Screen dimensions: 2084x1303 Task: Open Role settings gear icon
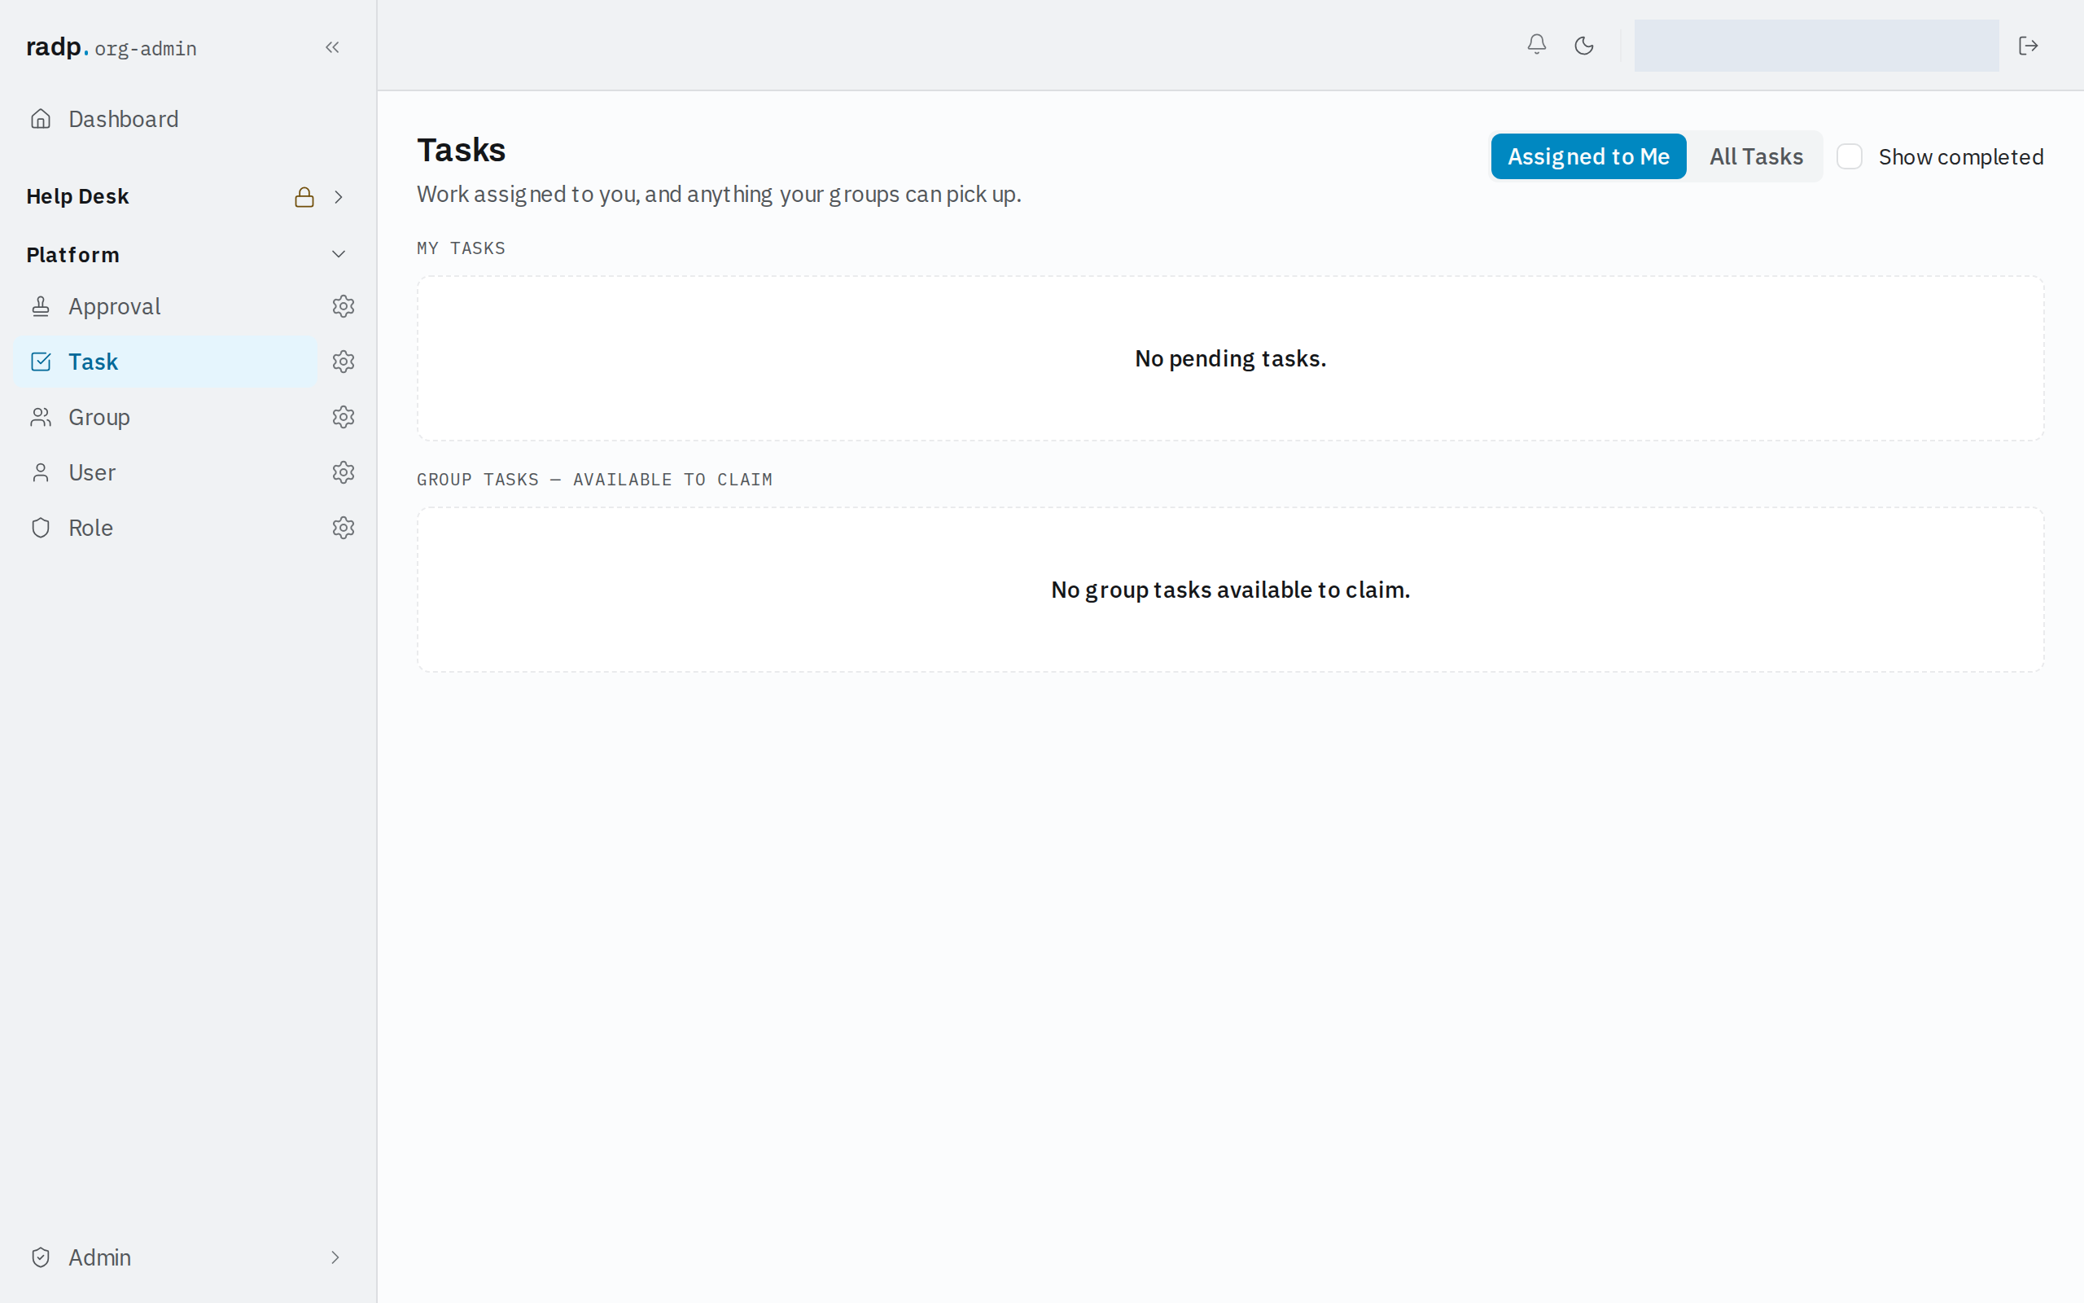(344, 528)
